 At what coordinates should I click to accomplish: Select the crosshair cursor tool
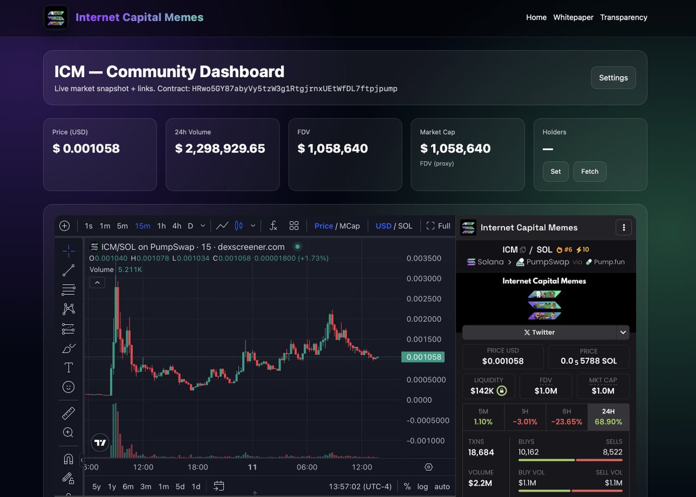[x=68, y=251]
